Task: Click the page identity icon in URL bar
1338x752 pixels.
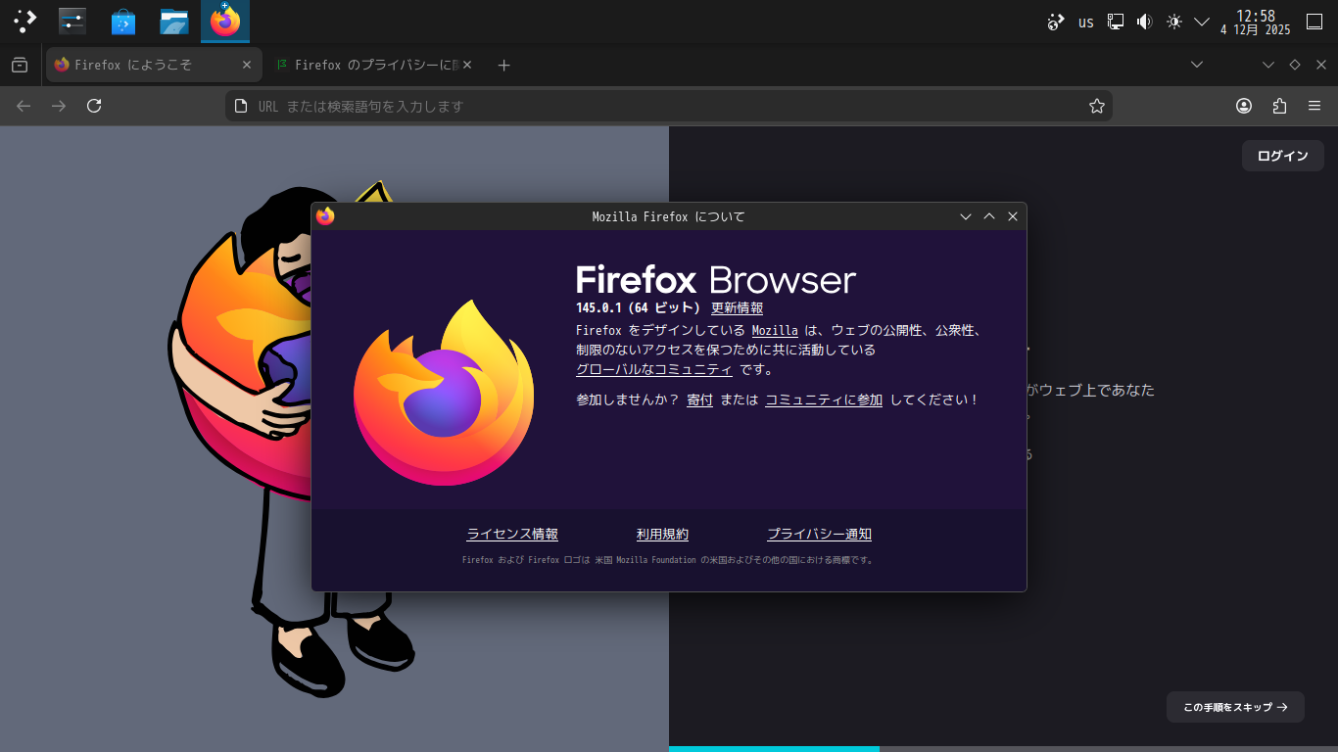Action: pyautogui.click(x=241, y=106)
